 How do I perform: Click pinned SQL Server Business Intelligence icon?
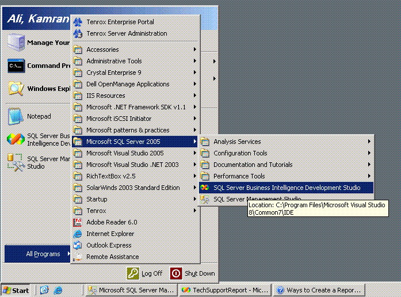tap(16, 139)
